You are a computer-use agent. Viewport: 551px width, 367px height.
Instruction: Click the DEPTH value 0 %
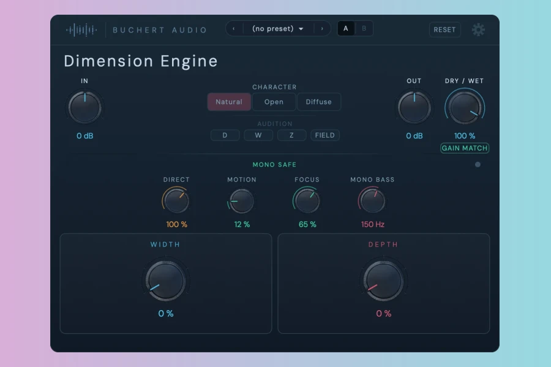383,314
